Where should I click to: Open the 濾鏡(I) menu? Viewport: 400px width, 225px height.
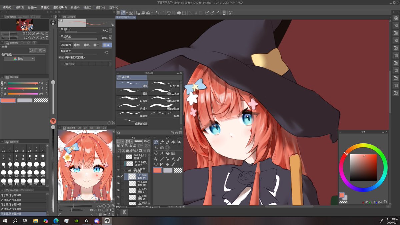[88, 7]
